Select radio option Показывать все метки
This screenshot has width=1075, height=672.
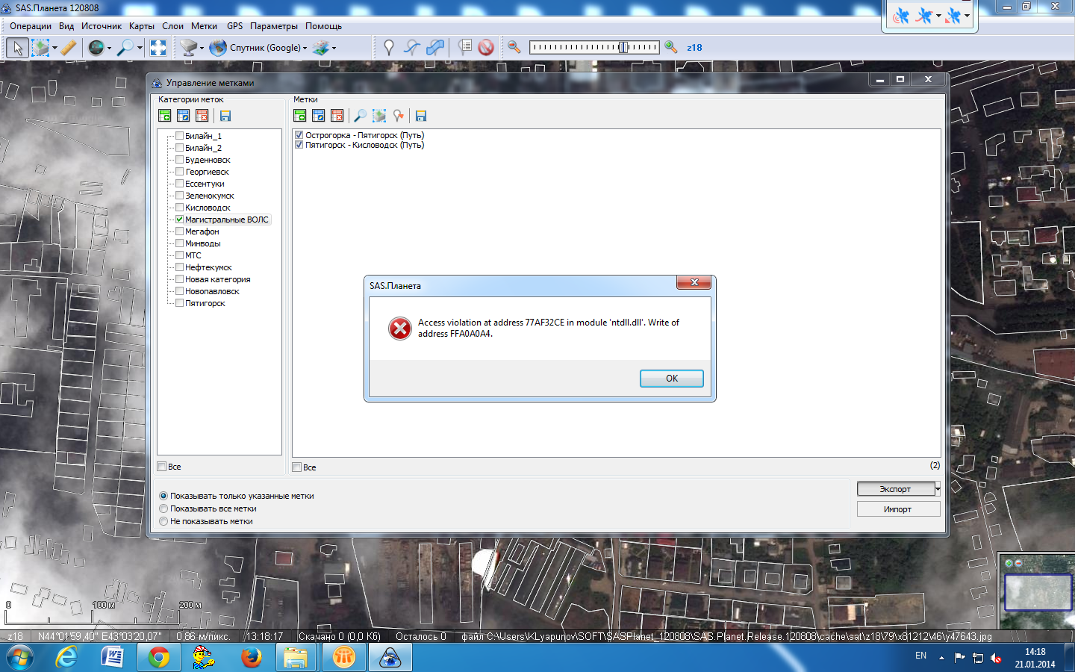[163, 508]
